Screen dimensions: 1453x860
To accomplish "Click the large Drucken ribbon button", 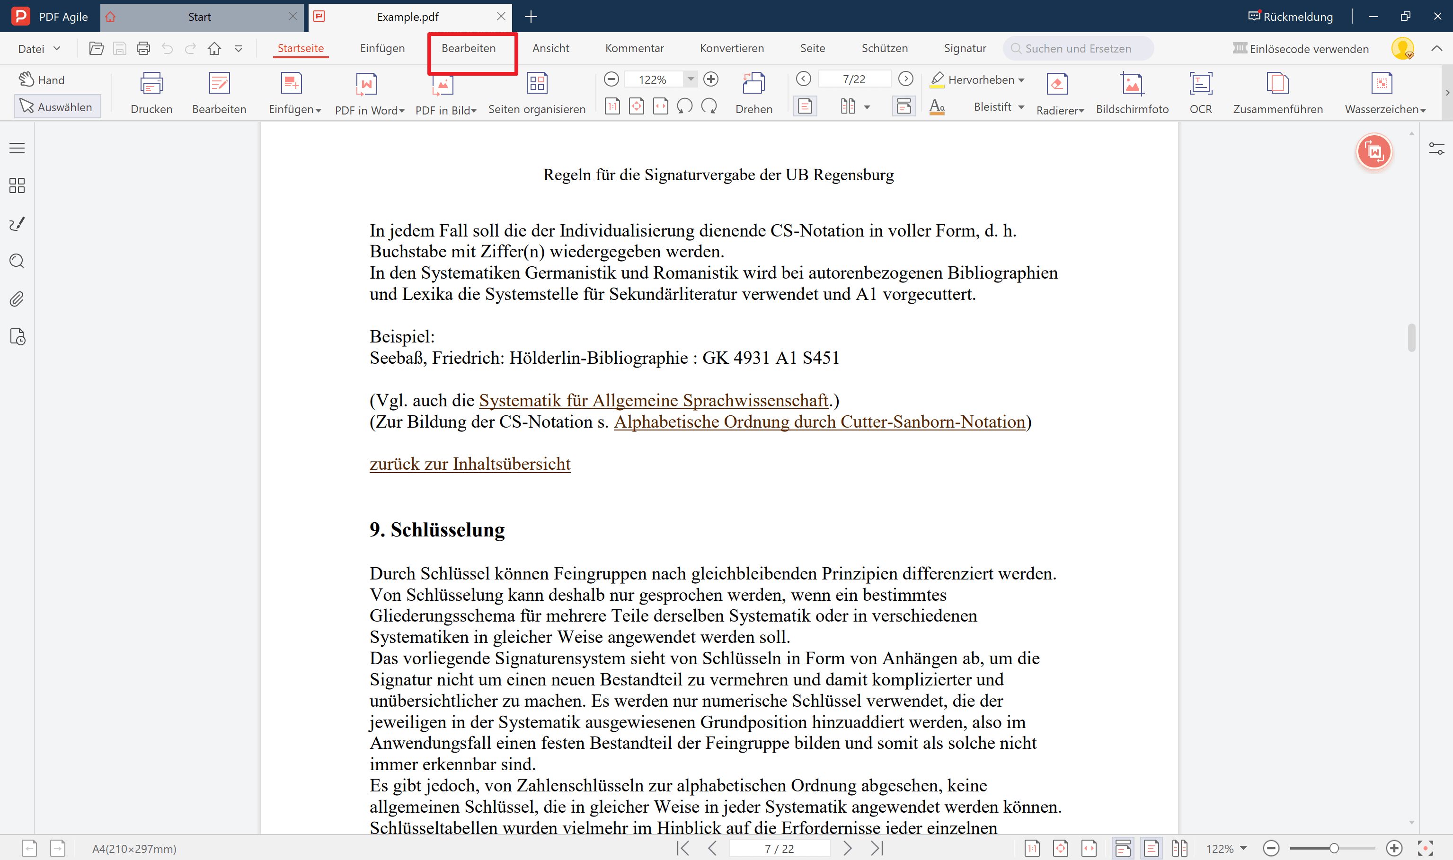I will (x=151, y=93).
